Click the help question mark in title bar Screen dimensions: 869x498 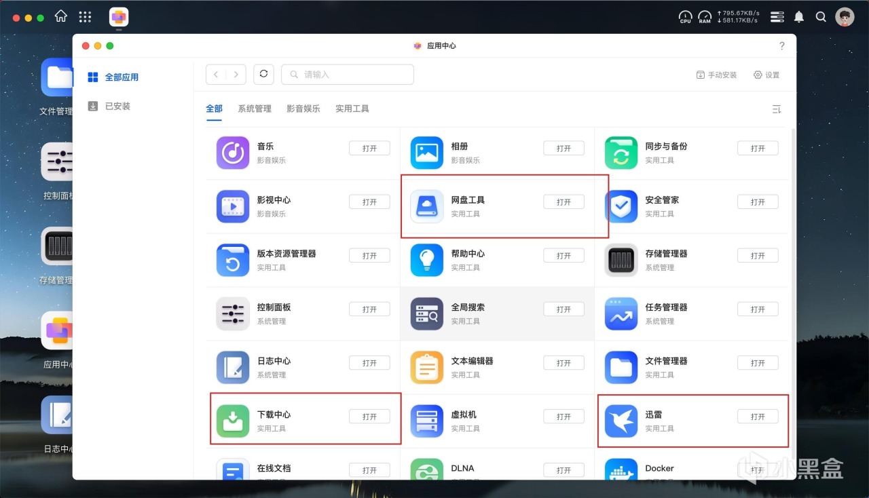click(x=781, y=46)
